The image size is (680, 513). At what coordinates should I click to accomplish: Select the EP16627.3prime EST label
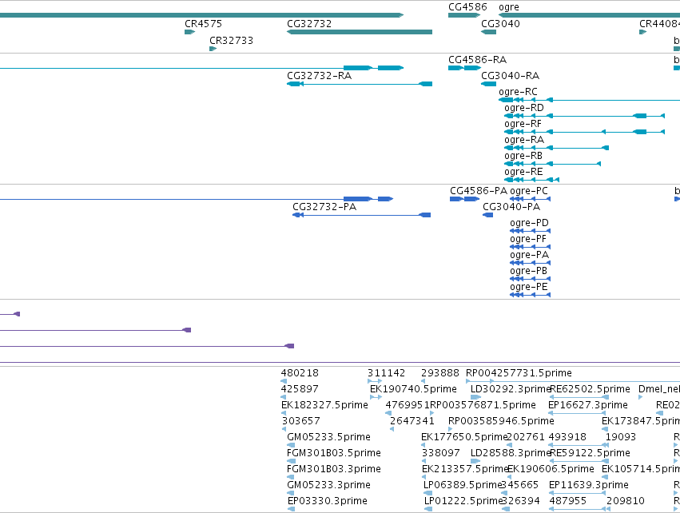pos(588,405)
